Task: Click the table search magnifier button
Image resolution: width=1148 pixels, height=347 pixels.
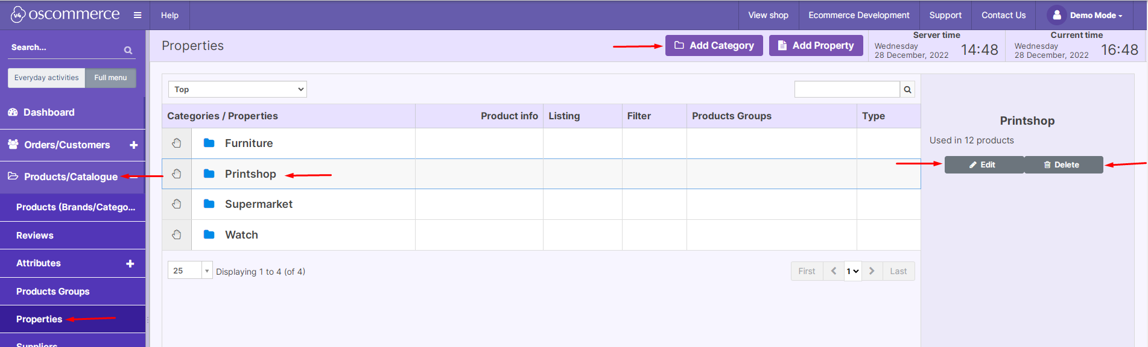Action: (907, 90)
